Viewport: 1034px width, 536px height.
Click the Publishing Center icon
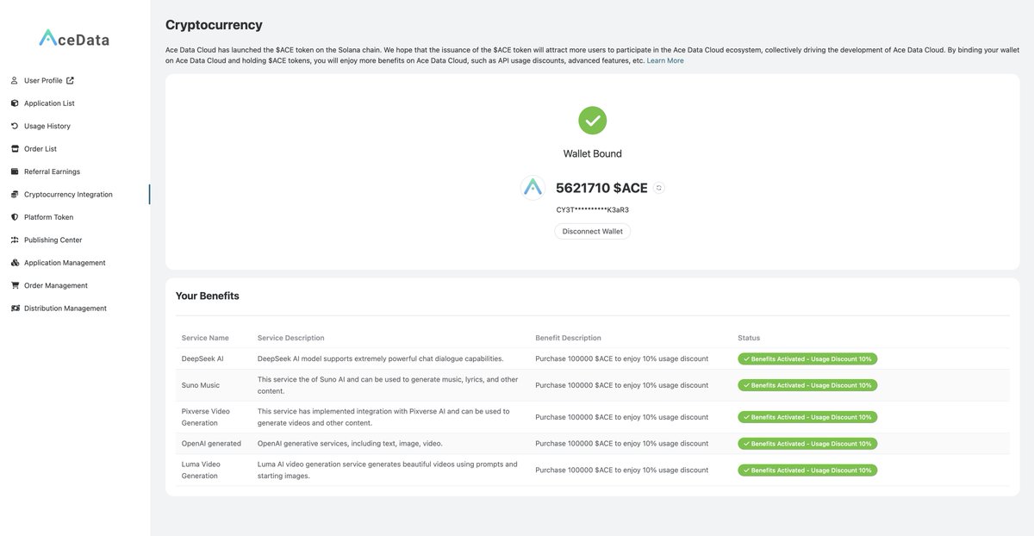click(15, 240)
